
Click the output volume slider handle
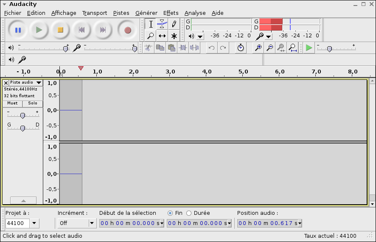65,49
